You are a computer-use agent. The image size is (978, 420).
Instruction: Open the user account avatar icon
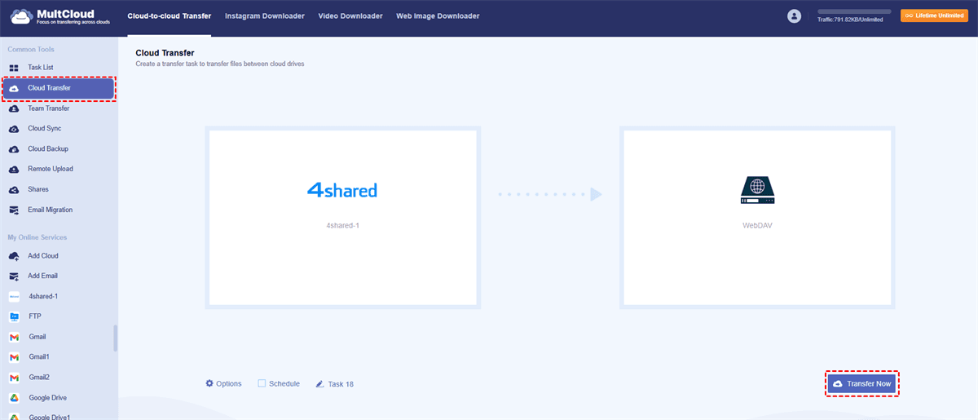click(x=794, y=16)
